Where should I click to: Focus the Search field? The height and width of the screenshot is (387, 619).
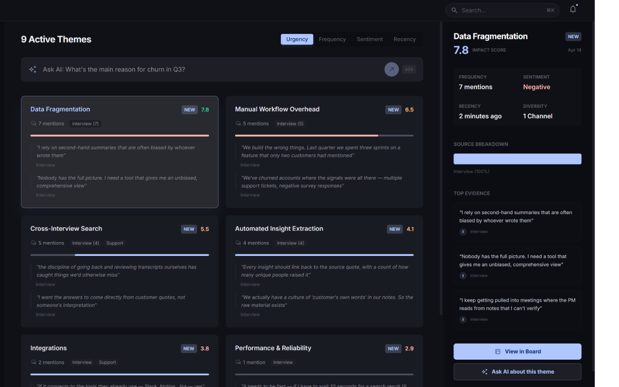click(502, 10)
